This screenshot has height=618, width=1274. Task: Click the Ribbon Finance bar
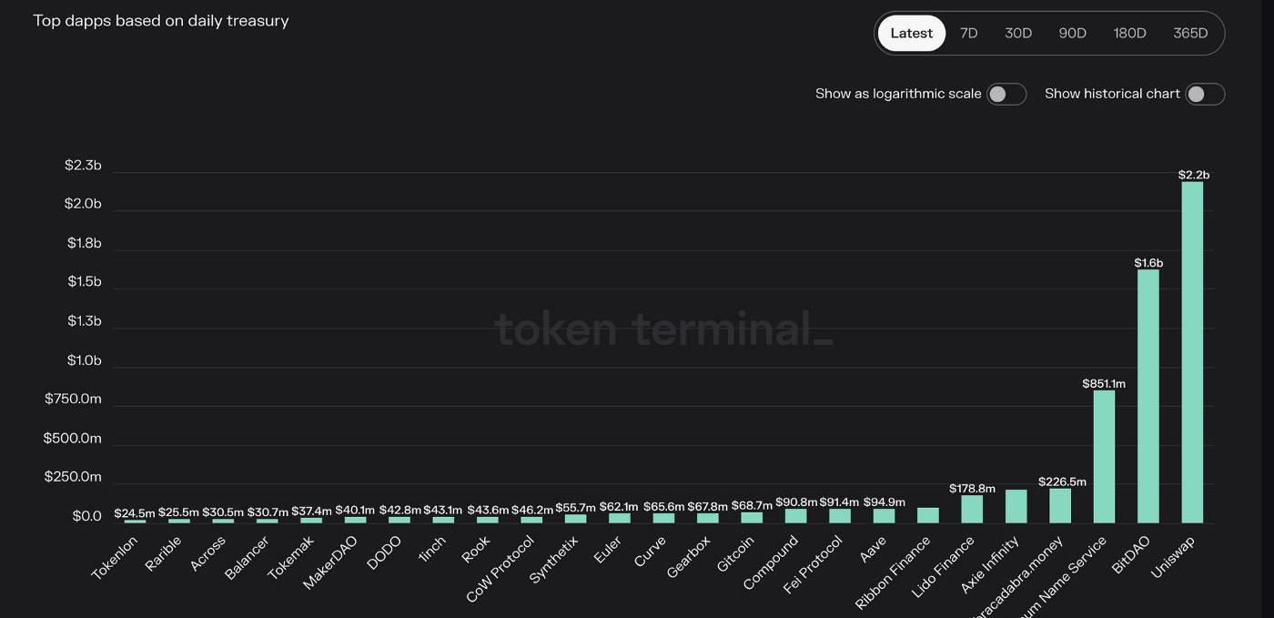click(928, 515)
